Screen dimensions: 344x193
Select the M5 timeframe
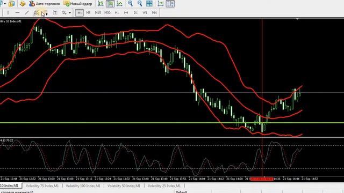point(88,13)
